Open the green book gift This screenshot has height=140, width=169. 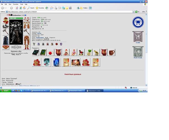43,53
